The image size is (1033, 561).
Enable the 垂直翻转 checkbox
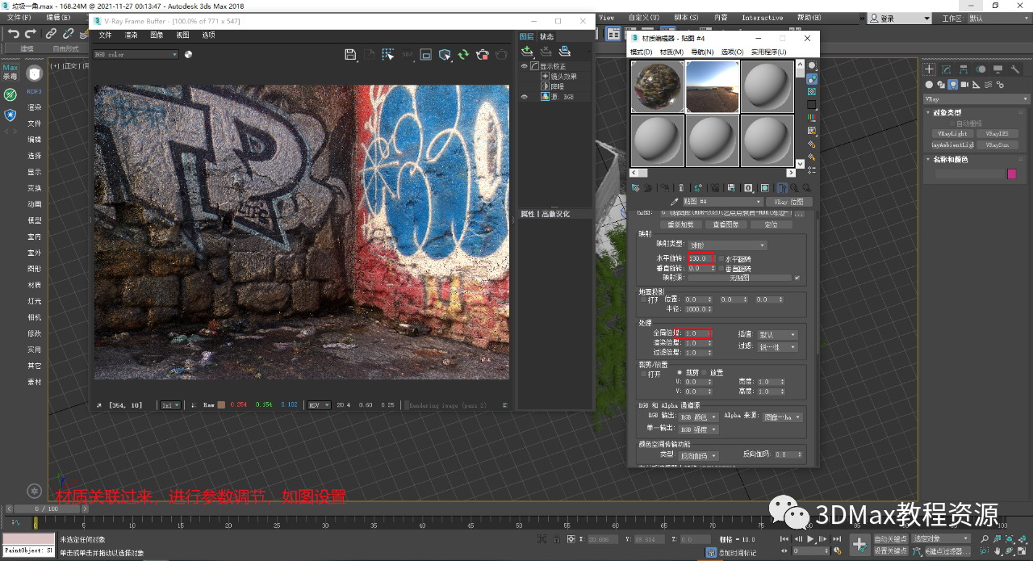pyautogui.click(x=721, y=268)
